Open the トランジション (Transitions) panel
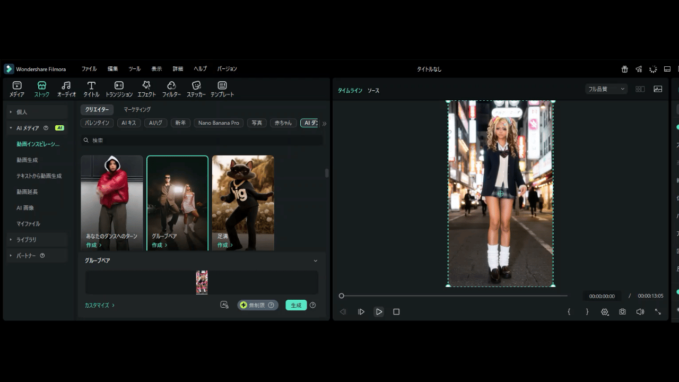 [119, 89]
